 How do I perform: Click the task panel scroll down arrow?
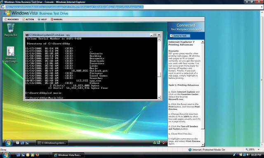pyautogui.click(x=203, y=145)
